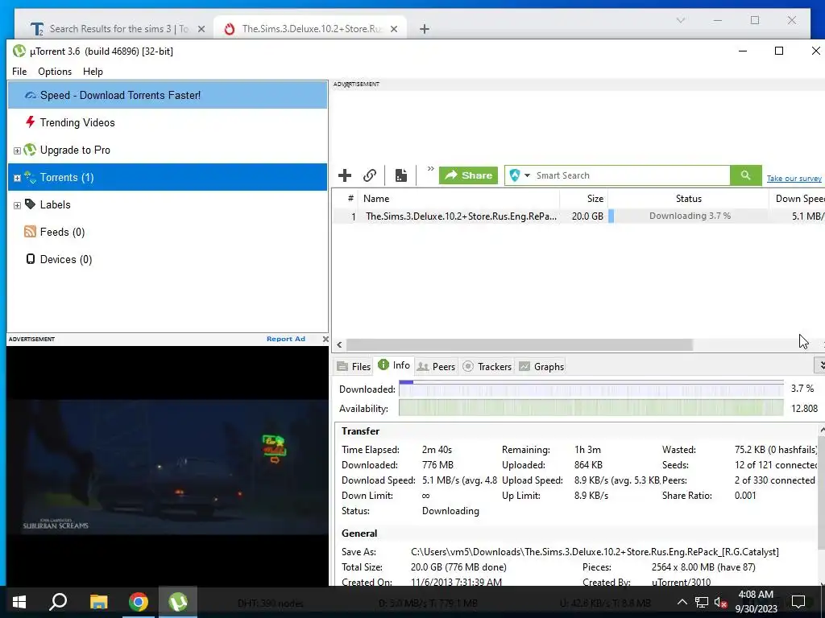This screenshot has height=618, width=825.
Task: Sort by the Status column header
Action: click(688, 199)
